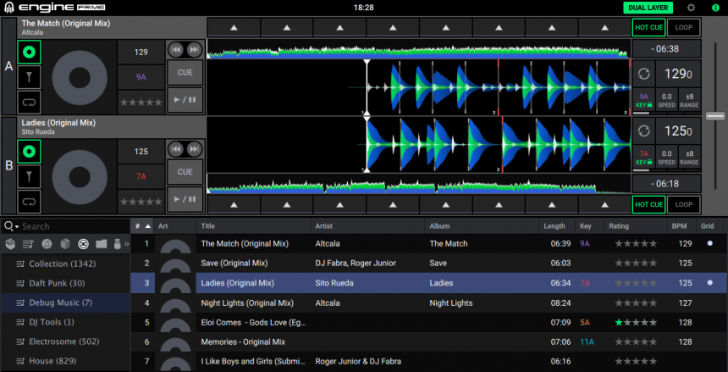The image size is (728, 372).
Task: Click the loop icon on deck A
Action: (x=29, y=102)
